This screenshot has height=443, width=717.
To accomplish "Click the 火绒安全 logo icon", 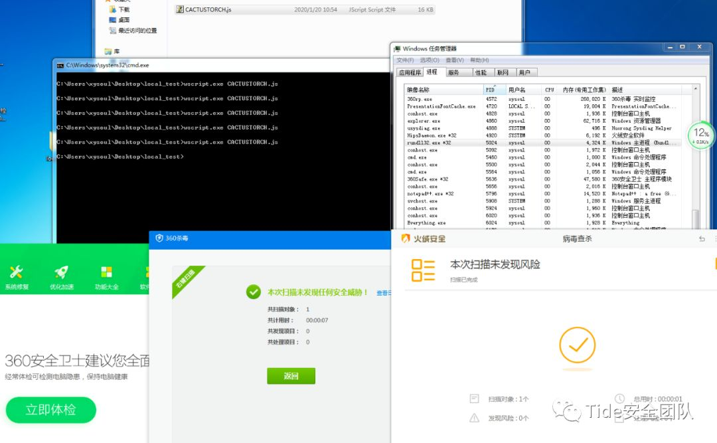I will 405,238.
